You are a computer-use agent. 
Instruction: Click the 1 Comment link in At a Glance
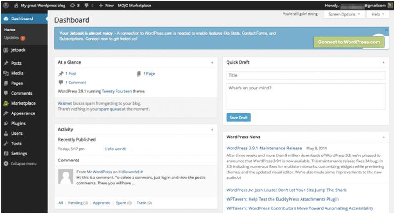76,83
